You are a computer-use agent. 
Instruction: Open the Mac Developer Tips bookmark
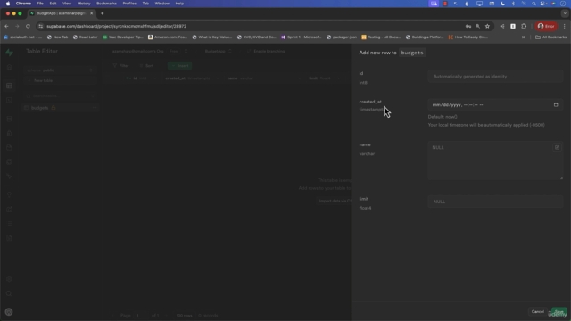tap(123, 37)
